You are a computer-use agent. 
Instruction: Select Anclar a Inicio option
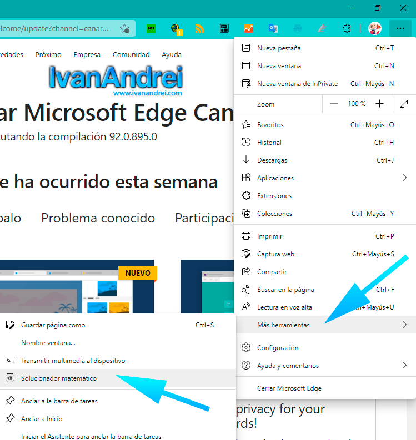[x=118, y=418]
